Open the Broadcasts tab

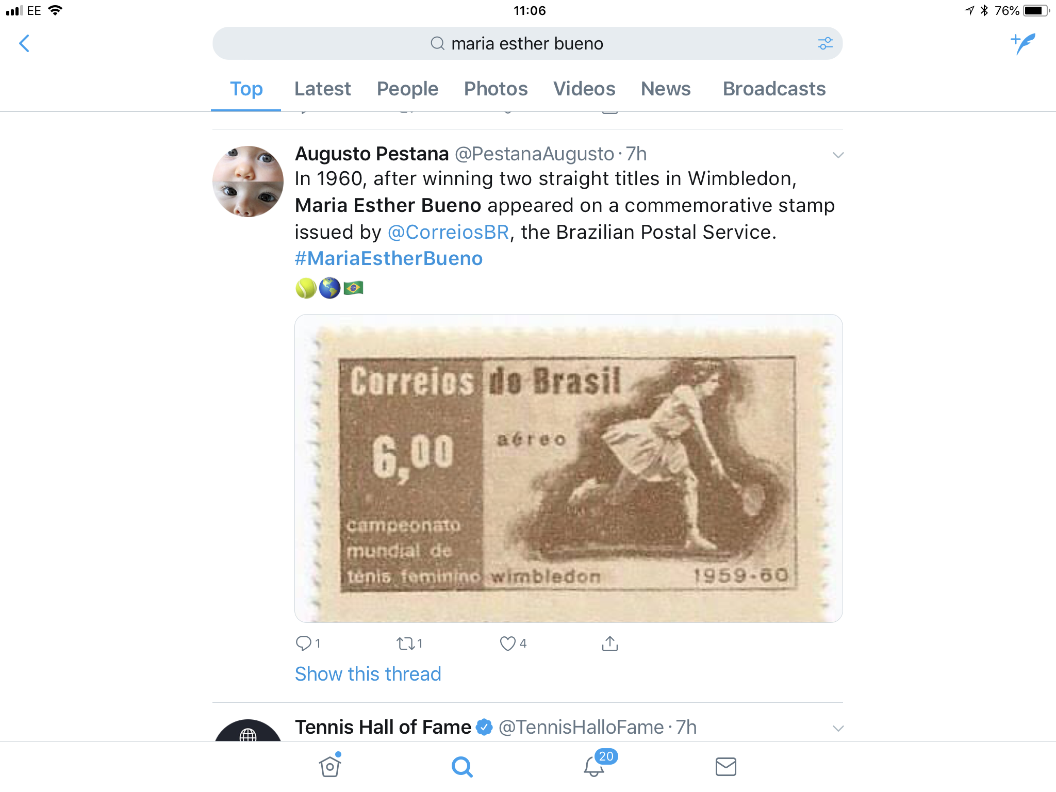(x=774, y=89)
